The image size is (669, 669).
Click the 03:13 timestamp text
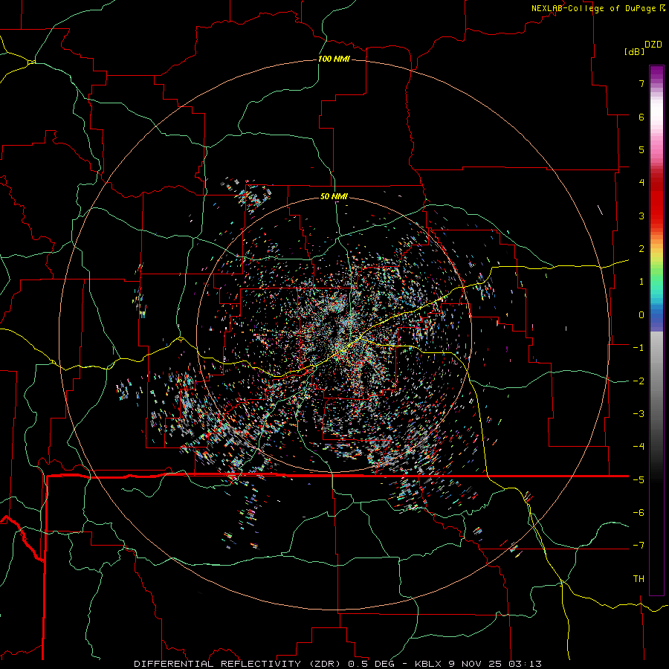coord(526,664)
